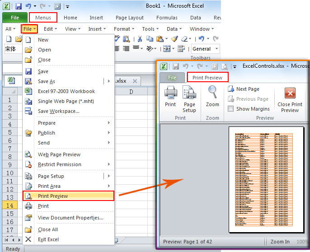Screen dimensions: 310x252
Task: Expand the Tools menu dropdown
Action: click(x=150, y=29)
